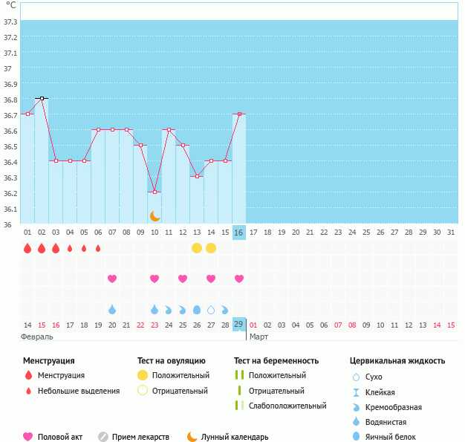Viewport: 465px width, 442px height.
Task: Click the red date 01 under Март
Action: tap(253, 325)
